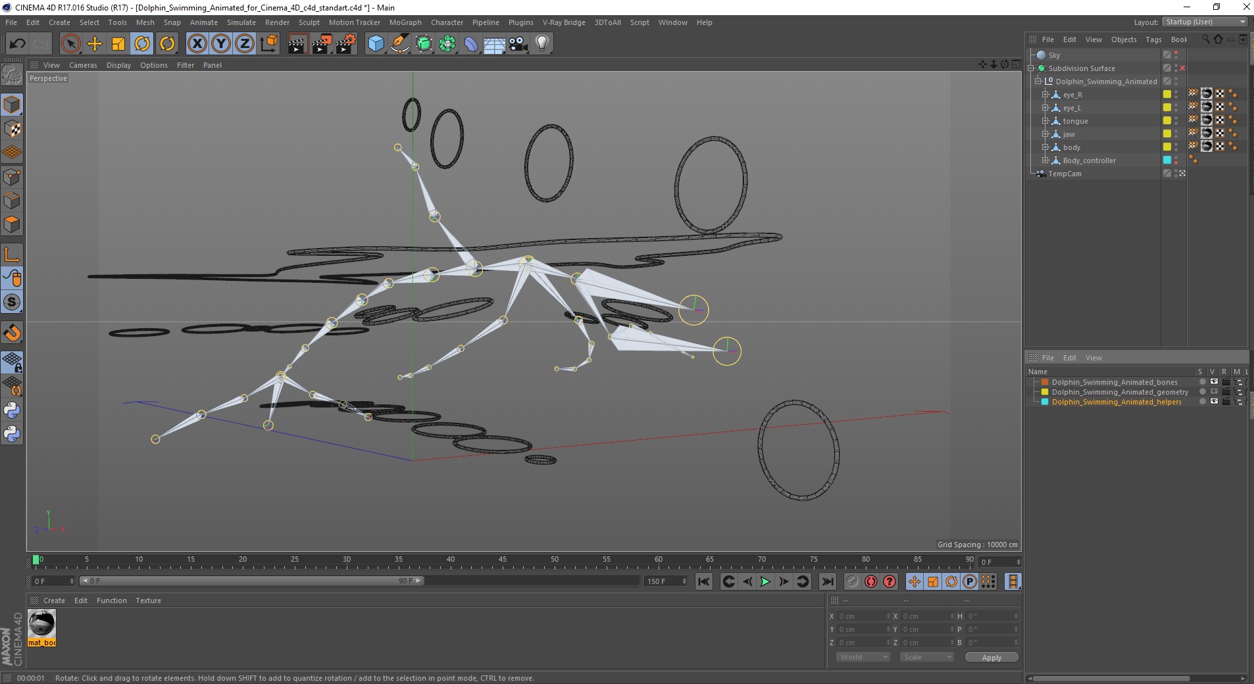The image size is (1254, 684).
Task: Expand the eye_R object
Action: (x=1045, y=95)
